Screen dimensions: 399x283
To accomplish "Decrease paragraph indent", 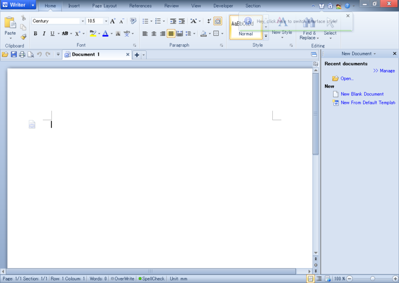I will coord(173,21).
